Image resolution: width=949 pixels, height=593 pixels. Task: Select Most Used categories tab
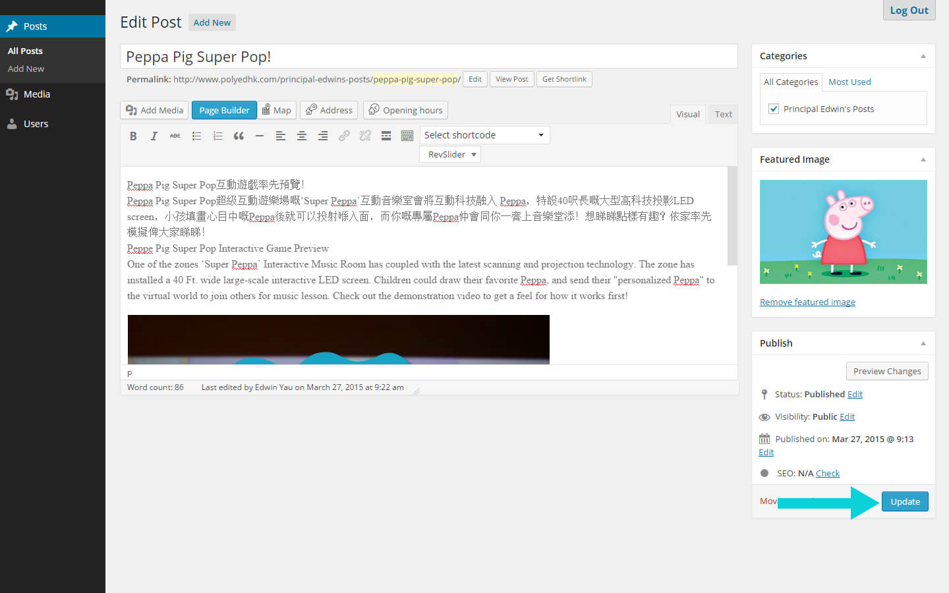click(x=849, y=82)
